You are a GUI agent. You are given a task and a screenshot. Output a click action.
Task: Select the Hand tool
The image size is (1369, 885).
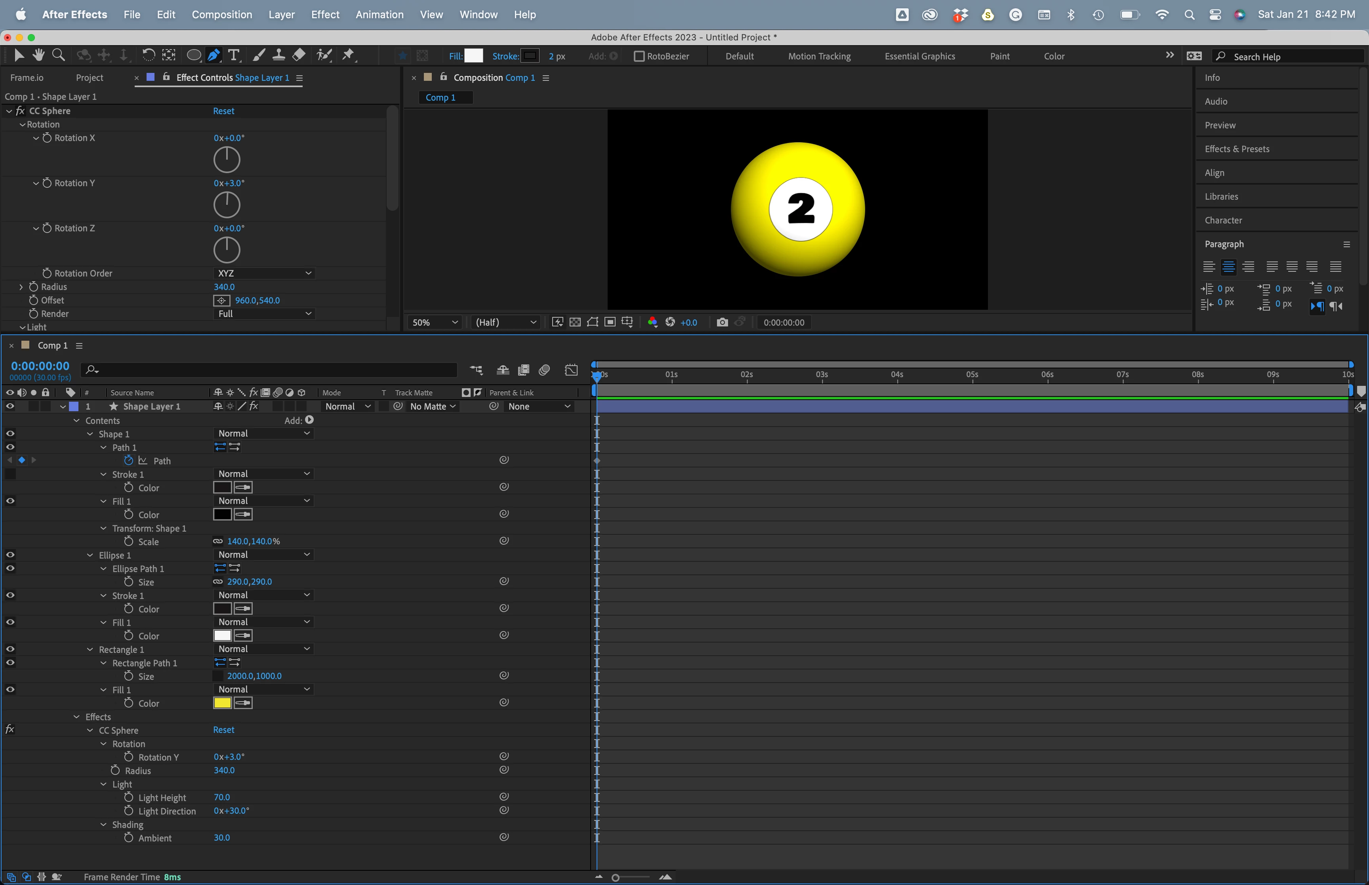(x=38, y=55)
